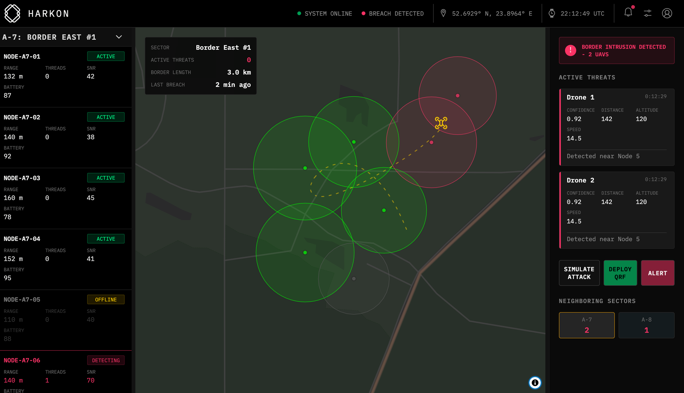Click the clock icon beside UTC time
The image size is (684, 393).
(x=552, y=13)
